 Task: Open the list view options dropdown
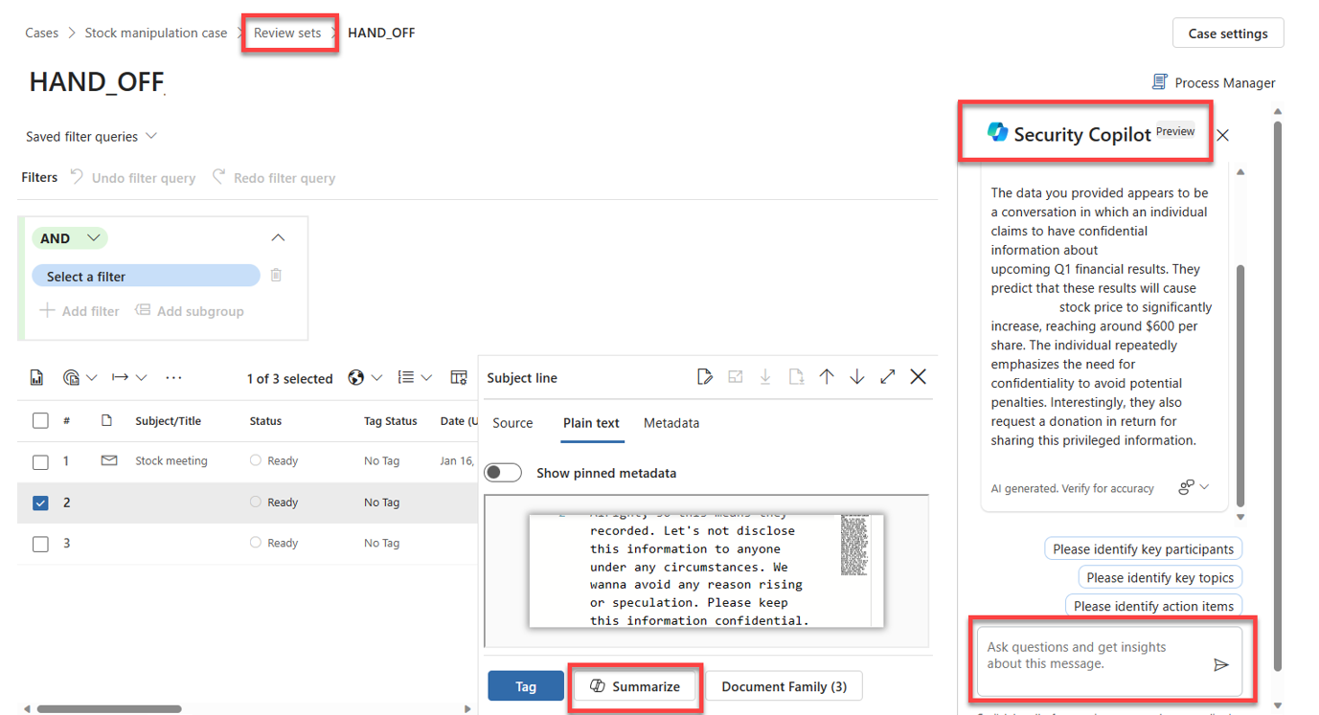(415, 378)
